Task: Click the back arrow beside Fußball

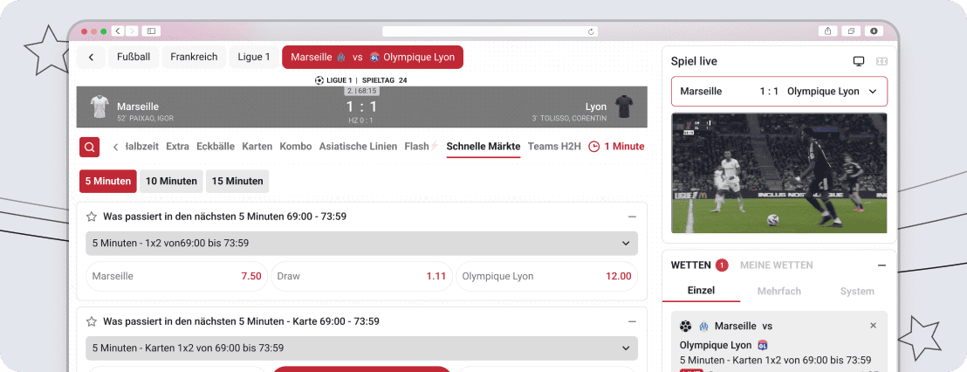Action: pyautogui.click(x=92, y=58)
